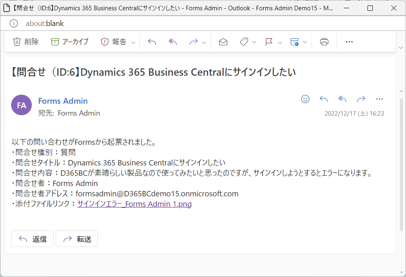
Task: Open the toolbar more options ellipsis
Action: pyautogui.click(x=349, y=42)
